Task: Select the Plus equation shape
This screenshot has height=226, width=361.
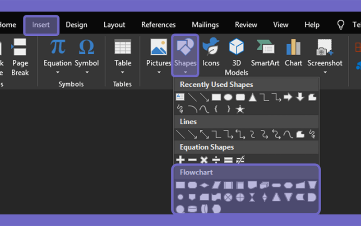Action: (x=180, y=160)
